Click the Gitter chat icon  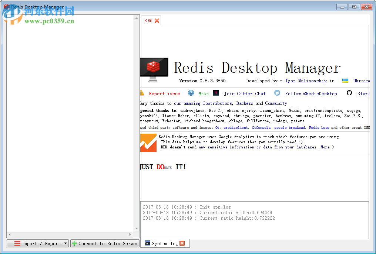pyautogui.click(x=216, y=93)
